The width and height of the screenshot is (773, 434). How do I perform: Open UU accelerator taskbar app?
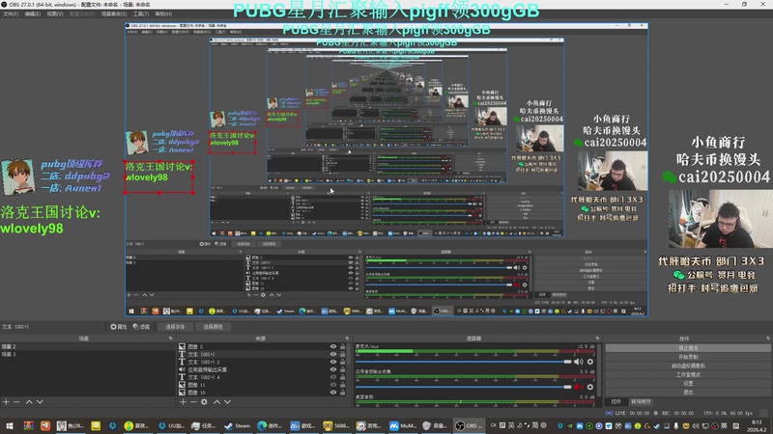tap(172, 425)
